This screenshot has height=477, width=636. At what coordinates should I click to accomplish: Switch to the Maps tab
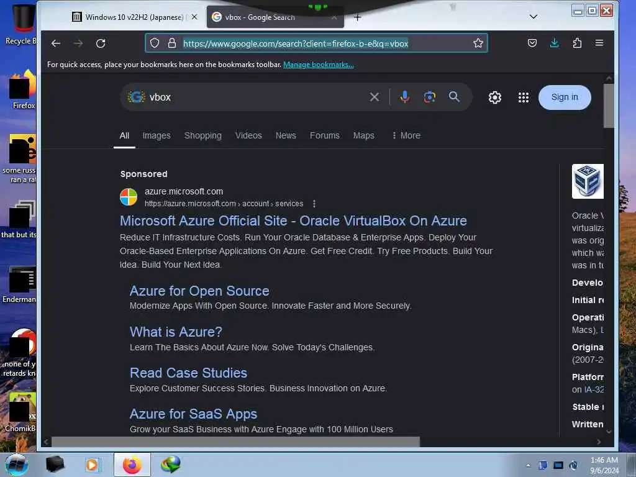pos(364,135)
